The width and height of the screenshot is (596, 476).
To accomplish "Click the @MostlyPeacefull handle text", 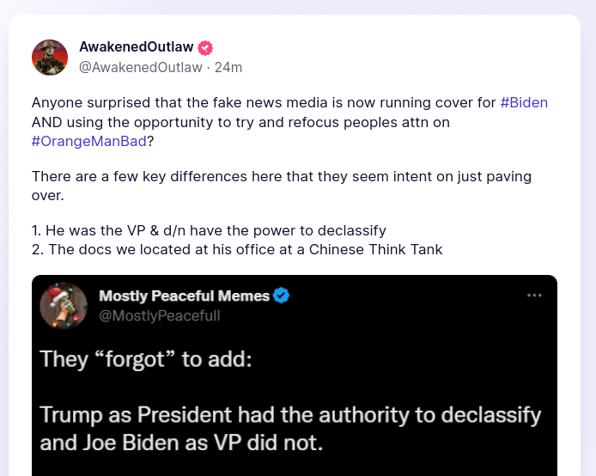I will [159, 316].
